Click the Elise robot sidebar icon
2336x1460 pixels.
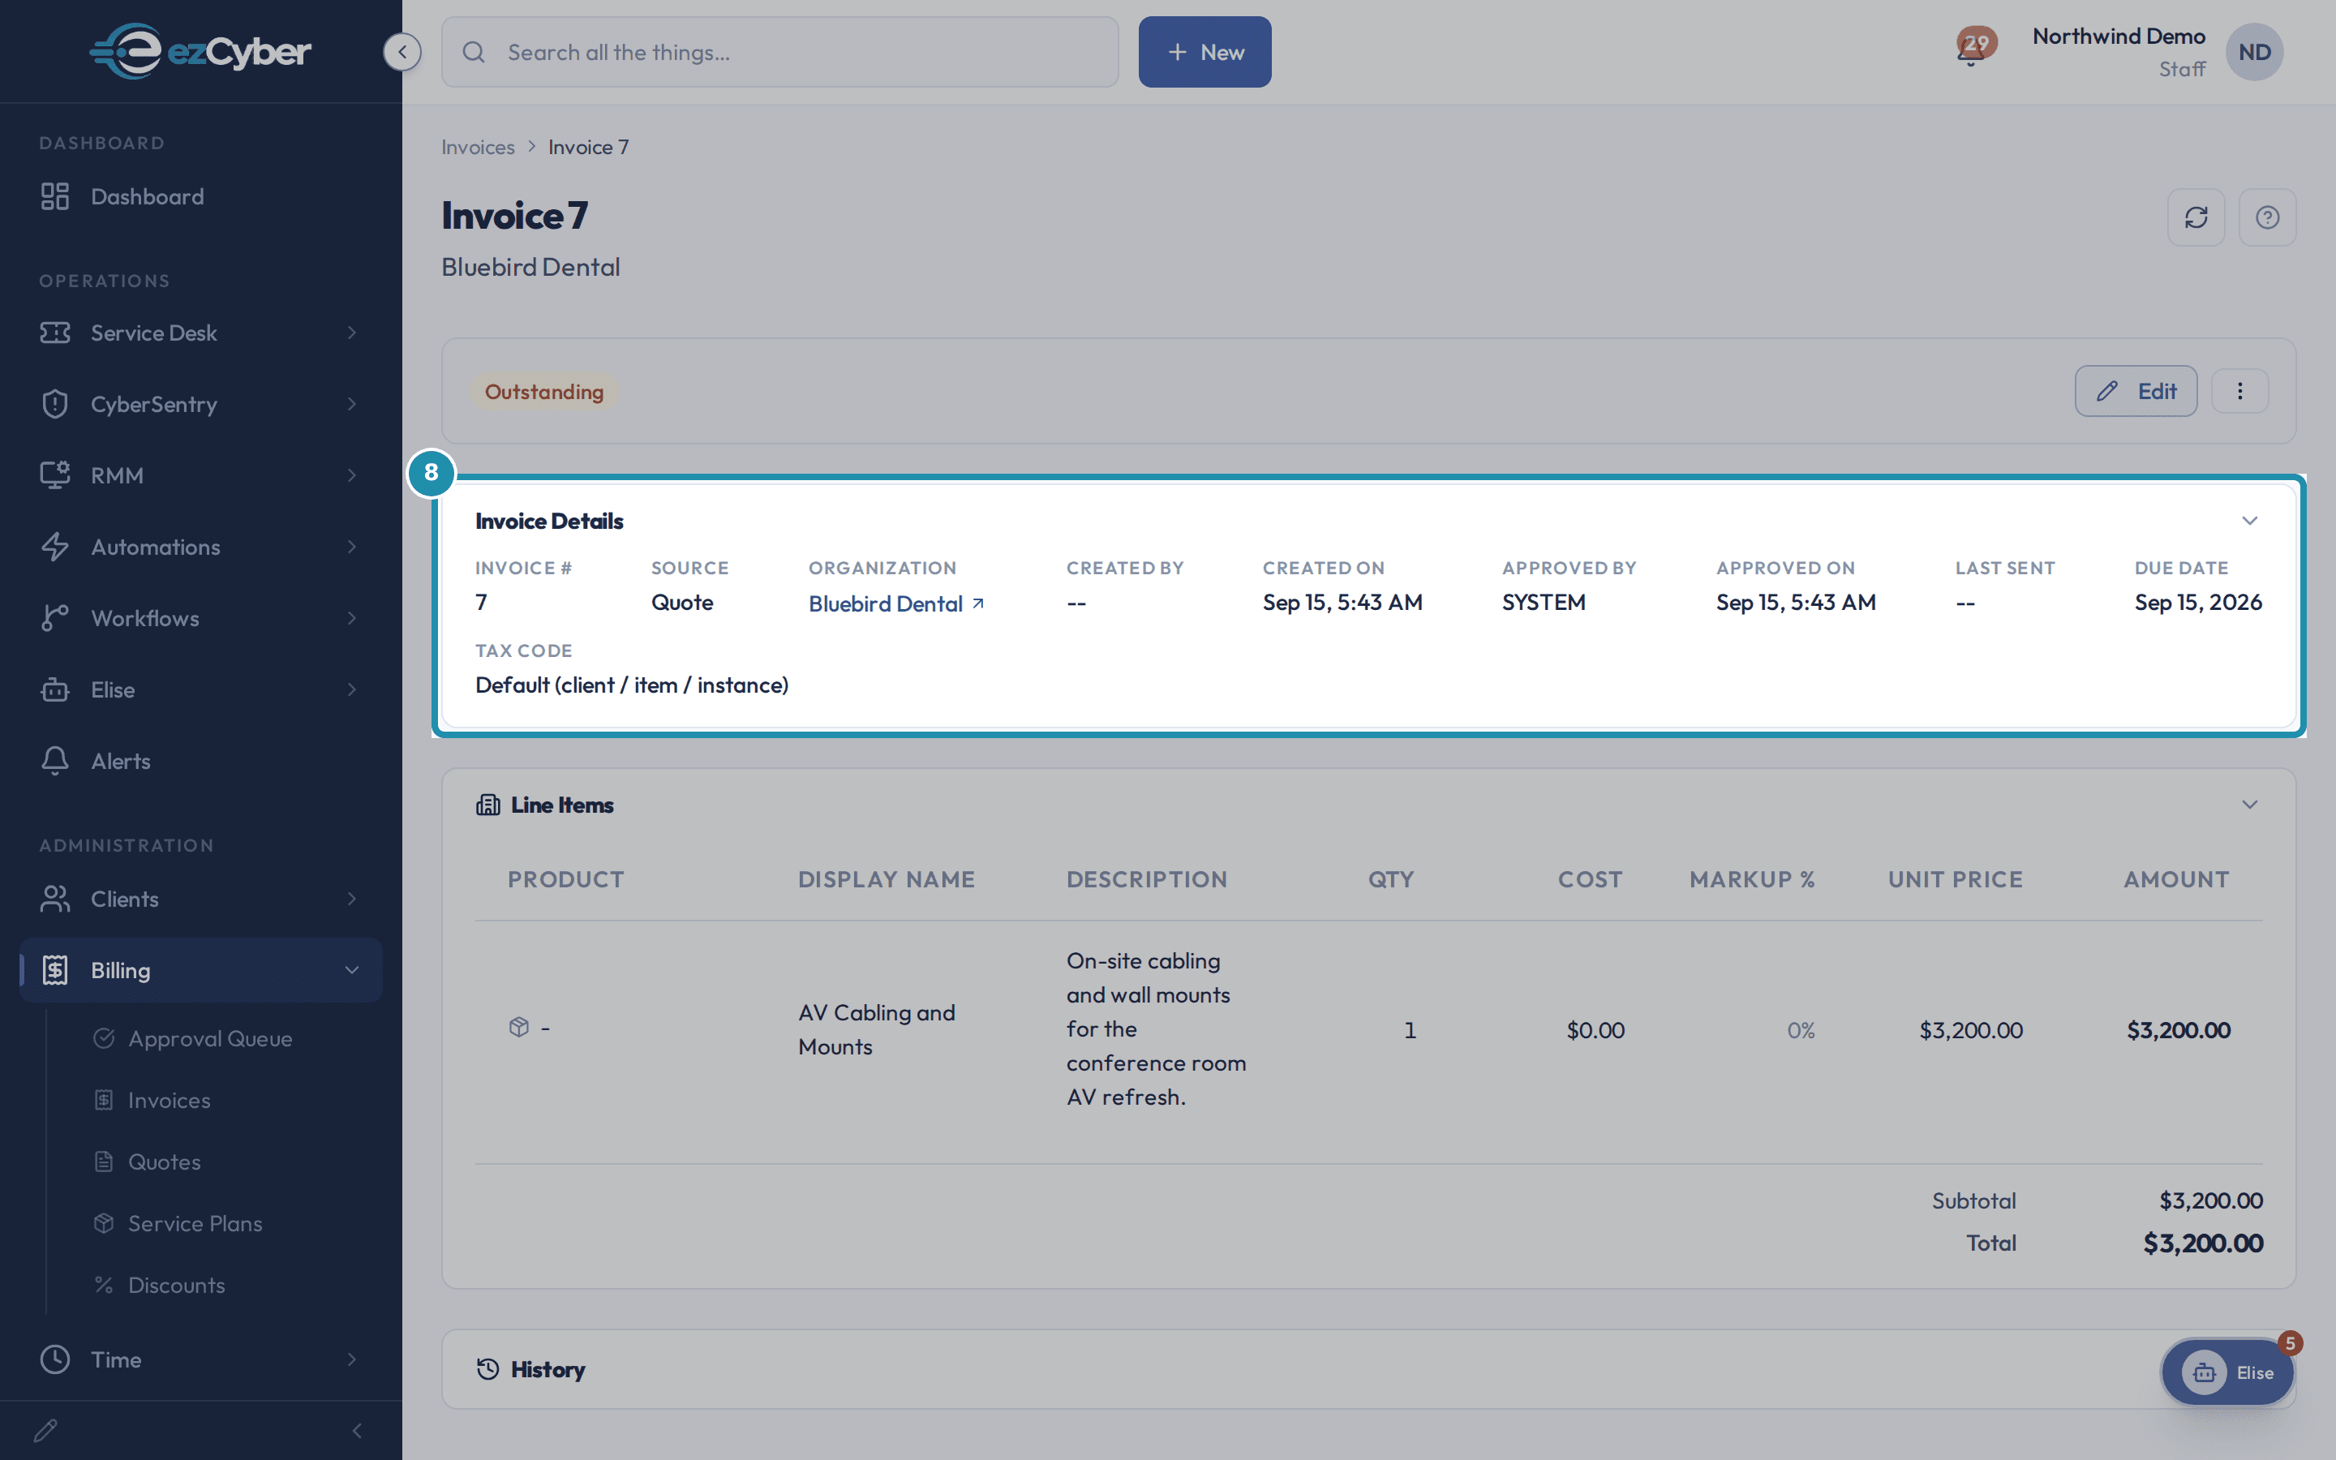[x=55, y=689]
